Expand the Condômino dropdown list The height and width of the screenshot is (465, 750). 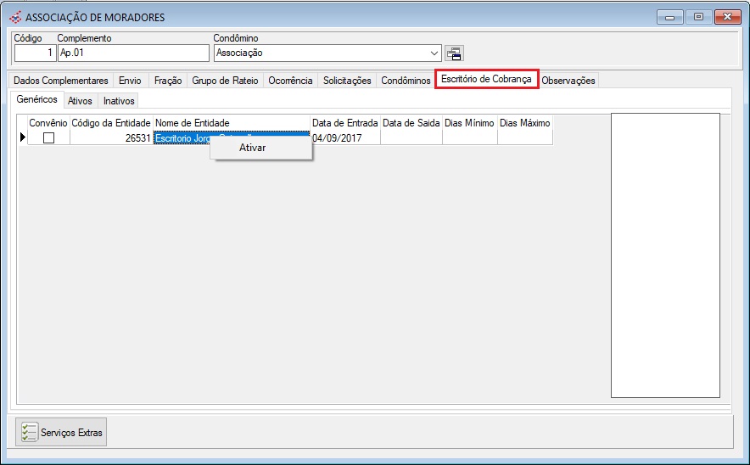coord(435,53)
